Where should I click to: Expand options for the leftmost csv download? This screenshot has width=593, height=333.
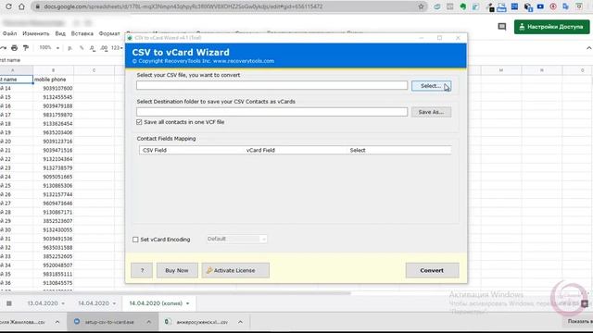pyautogui.click(x=57, y=322)
